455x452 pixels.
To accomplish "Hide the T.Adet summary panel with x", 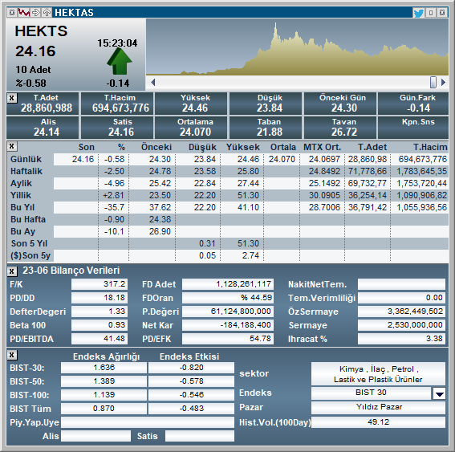I will [x=11, y=98].
